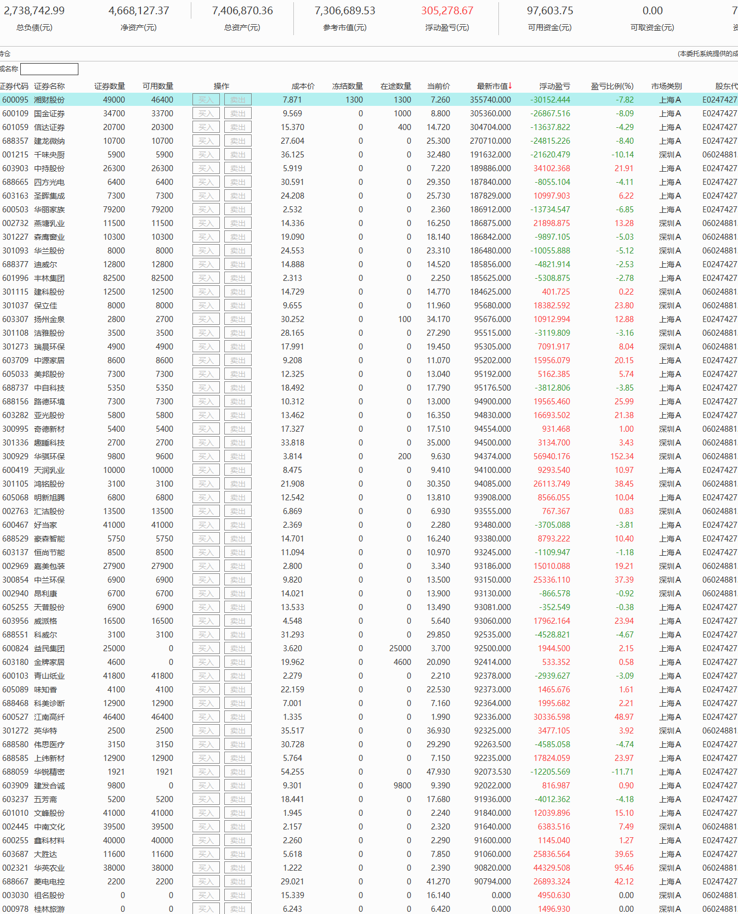738x914 pixels.
Task: Buy more 千味央厨 via 买入 button
Action: point(206,155)
